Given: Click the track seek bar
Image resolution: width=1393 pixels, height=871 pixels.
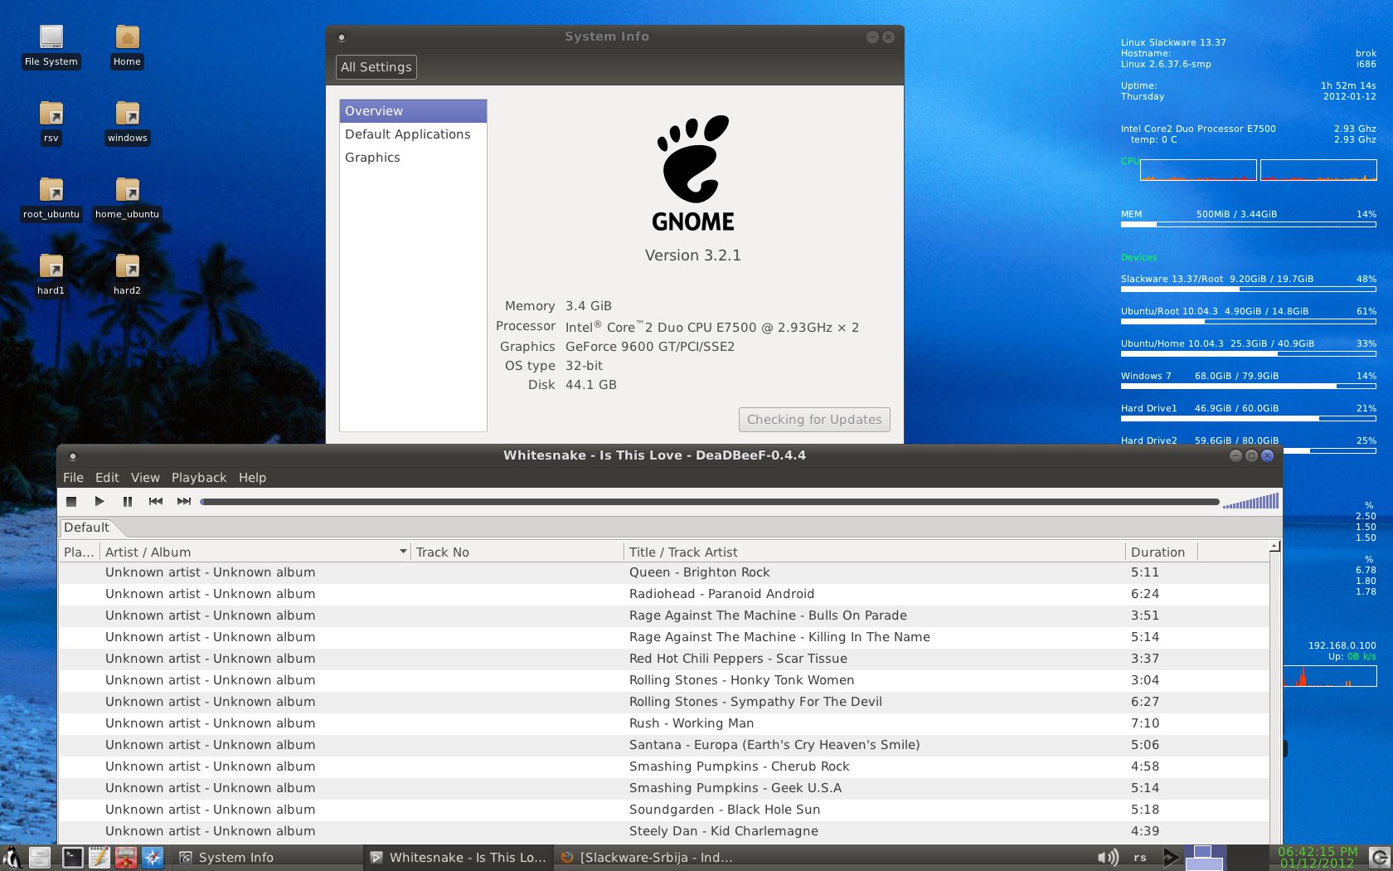Looking at the screenshot, I should tap(709, 502).
